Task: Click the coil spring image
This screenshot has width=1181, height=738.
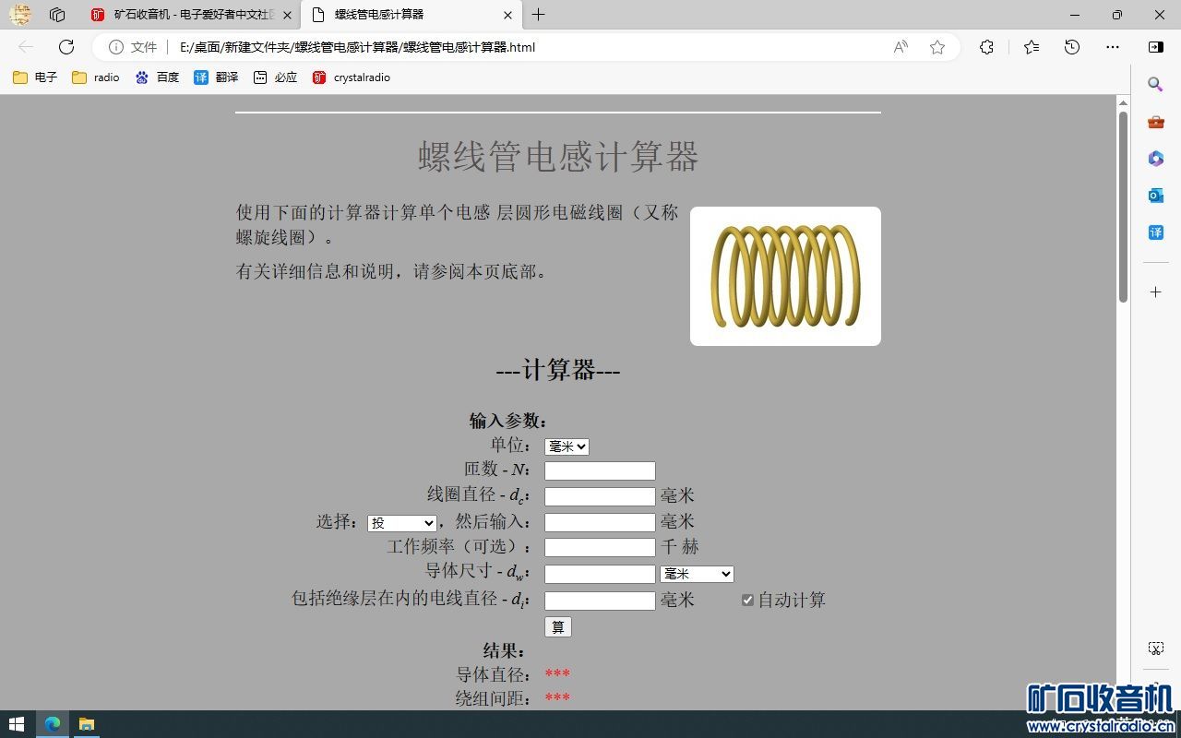Action: click(785, 276)
